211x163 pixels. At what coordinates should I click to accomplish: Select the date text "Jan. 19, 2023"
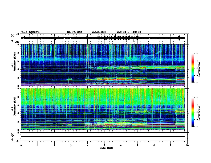click(74, 32)
